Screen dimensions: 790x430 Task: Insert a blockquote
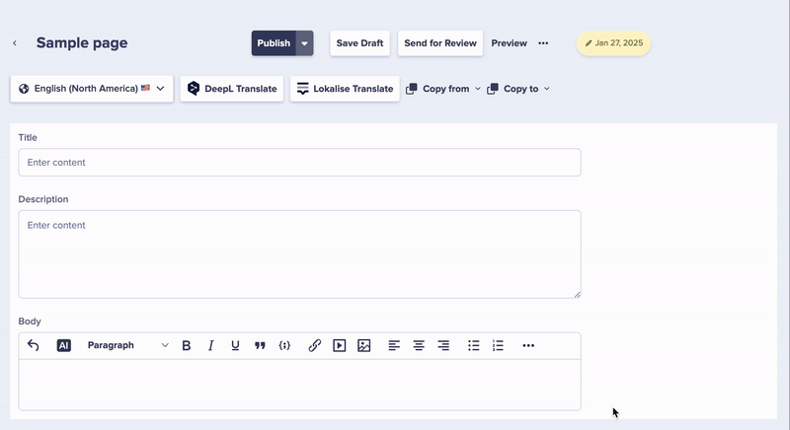(x=260, y=345)
